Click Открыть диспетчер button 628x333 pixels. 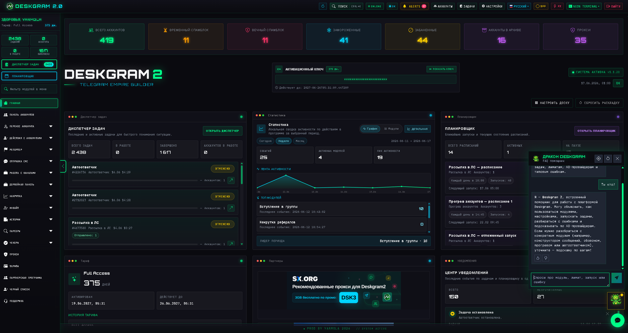pyautogui.click(x=223, y=131)
